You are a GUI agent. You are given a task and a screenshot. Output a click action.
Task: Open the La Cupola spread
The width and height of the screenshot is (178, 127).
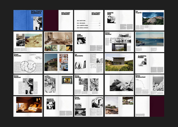(x=149, y=20)
